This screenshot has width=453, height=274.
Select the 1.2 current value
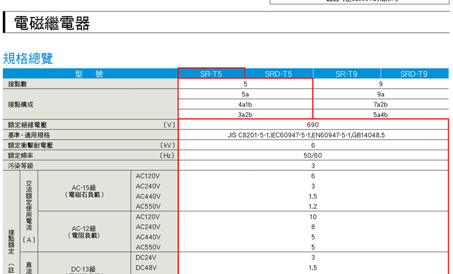pos(313,207)
